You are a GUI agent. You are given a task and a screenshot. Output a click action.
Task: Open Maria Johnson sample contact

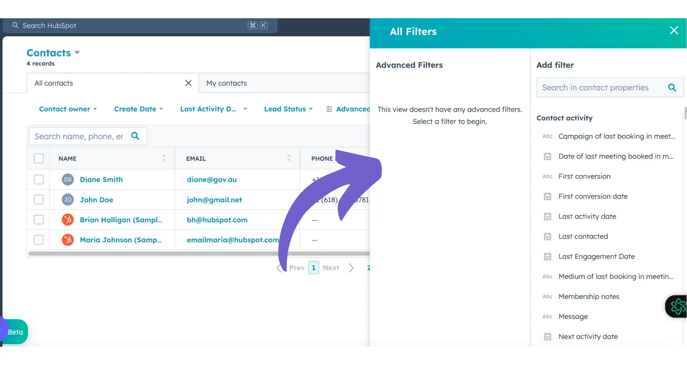[x=121, y=240]
